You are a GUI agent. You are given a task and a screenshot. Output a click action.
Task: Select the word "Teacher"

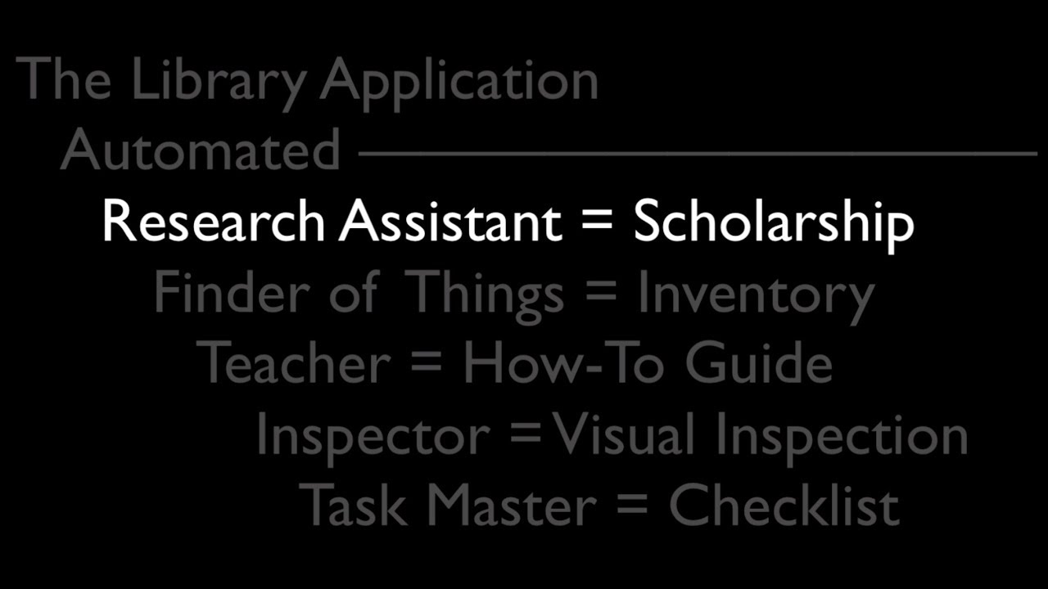tap(294, 363)
